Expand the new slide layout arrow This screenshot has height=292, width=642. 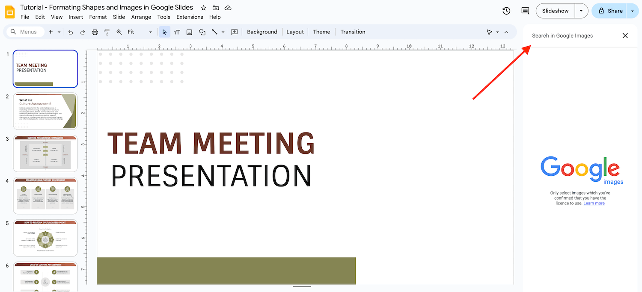(59, 32)
